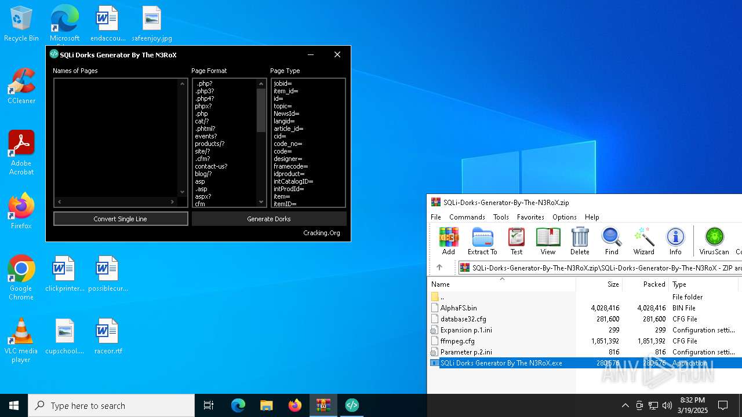This screenshot has height=417, width=742.
Task: Click the taskbar search box
Action: point(111,405)
